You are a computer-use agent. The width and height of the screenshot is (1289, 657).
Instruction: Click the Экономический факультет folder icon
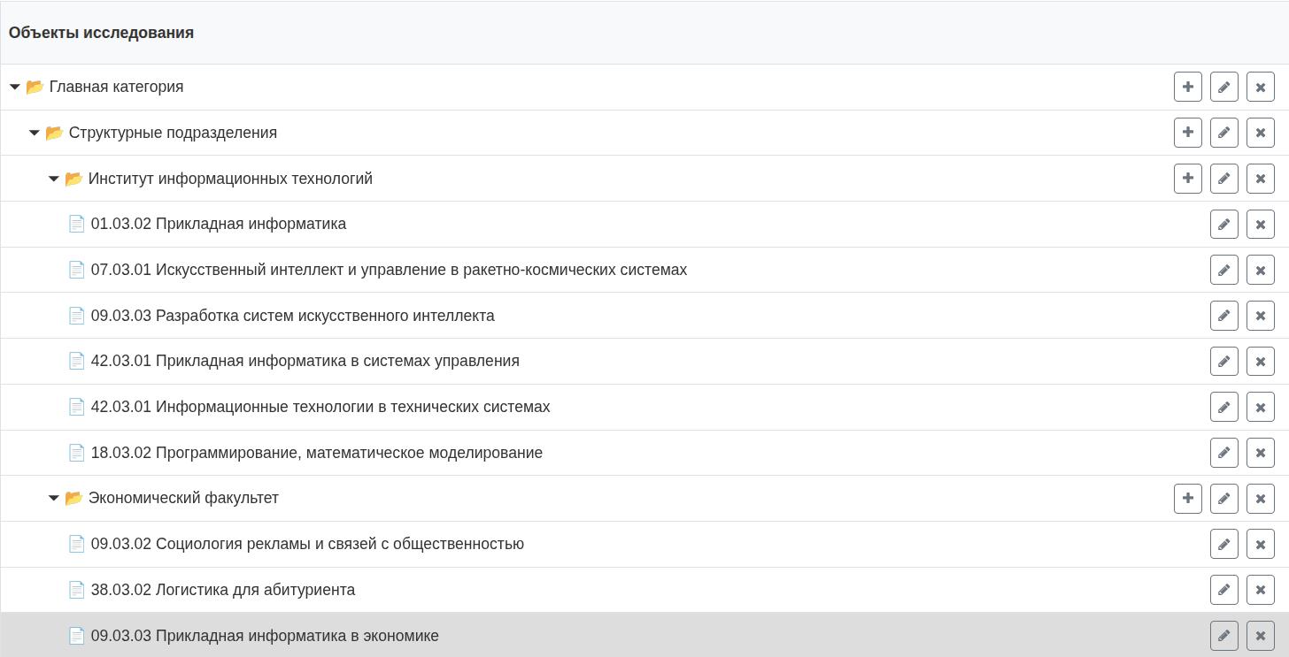(73, 499)
